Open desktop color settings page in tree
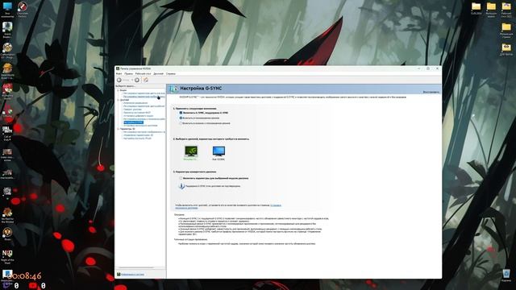This screenshot has width=516, height=290. pos(144,106)
